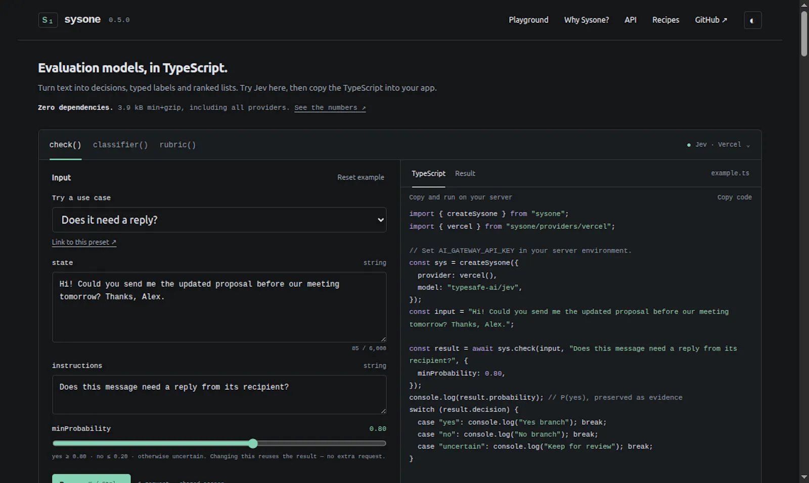Click the instructions text field
Viewport: 809px width, 483px height.
[219, 394]
